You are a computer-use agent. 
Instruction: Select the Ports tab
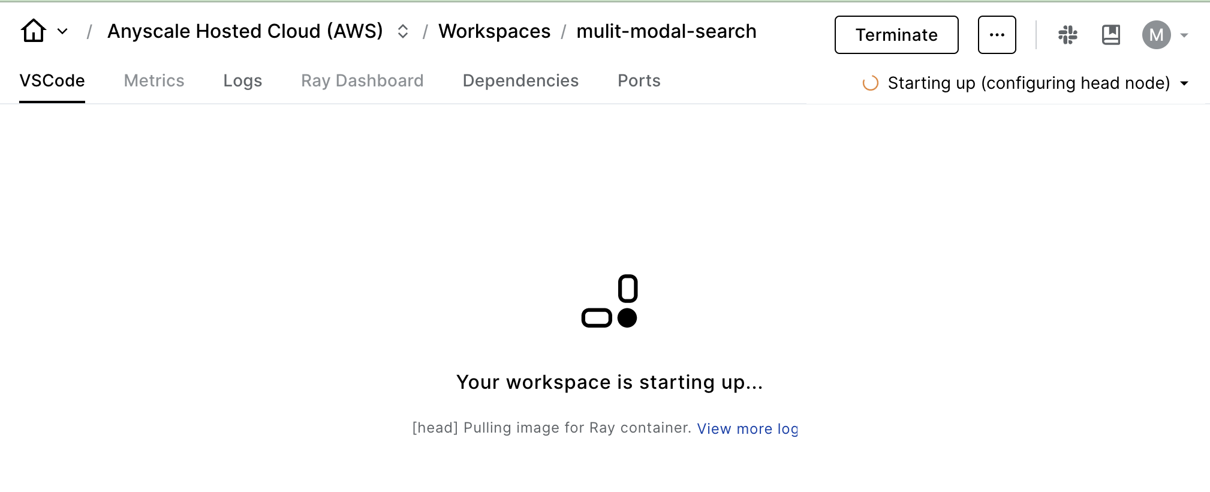(x=639, y=81)
